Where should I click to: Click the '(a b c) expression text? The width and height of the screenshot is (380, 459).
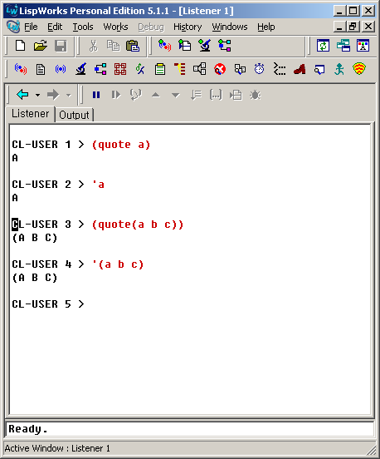point(118,264)
